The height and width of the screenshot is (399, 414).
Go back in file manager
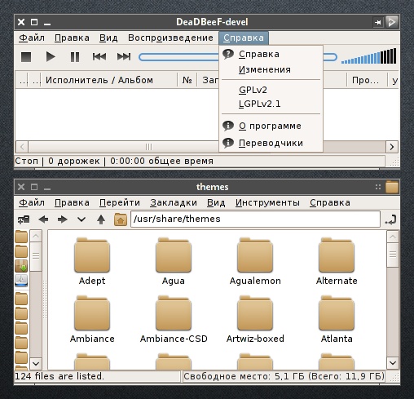coord(43,219)
